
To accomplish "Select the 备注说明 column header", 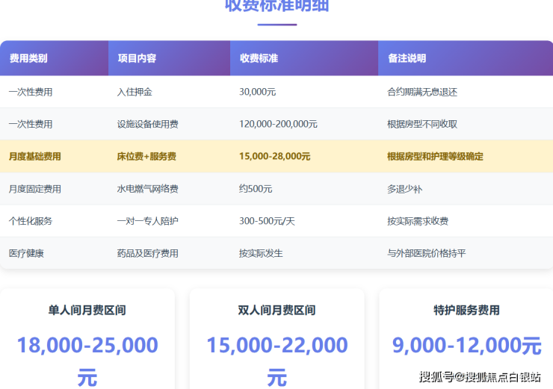I will click(x=407, y=58).
